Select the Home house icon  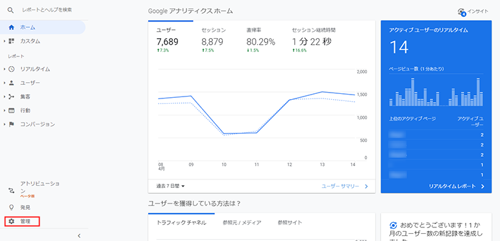pos(12,27)
